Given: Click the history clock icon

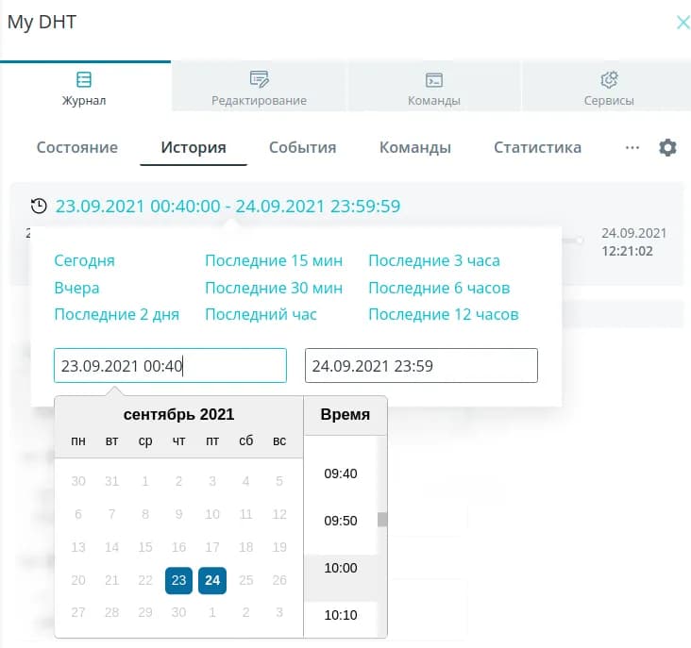Looking at the screenshot, I should (39, 207).
